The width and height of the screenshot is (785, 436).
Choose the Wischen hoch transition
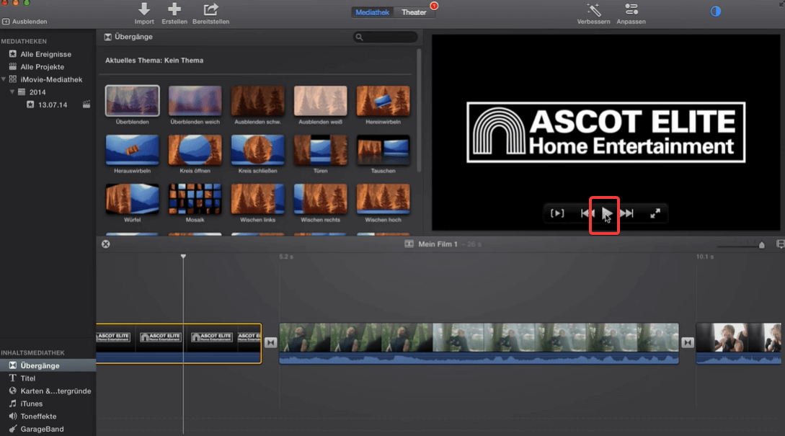click(x=383, y=199)
